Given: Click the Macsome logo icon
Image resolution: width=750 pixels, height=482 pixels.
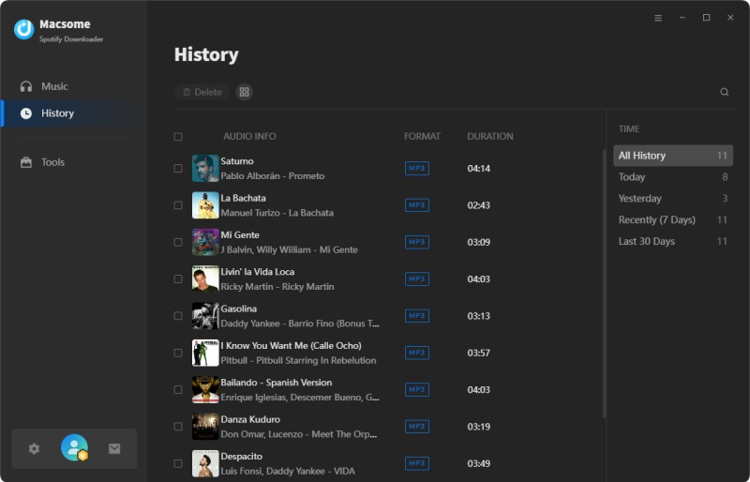Looking at the screenshot, I should pyautogui.click(x=24, y=30).
